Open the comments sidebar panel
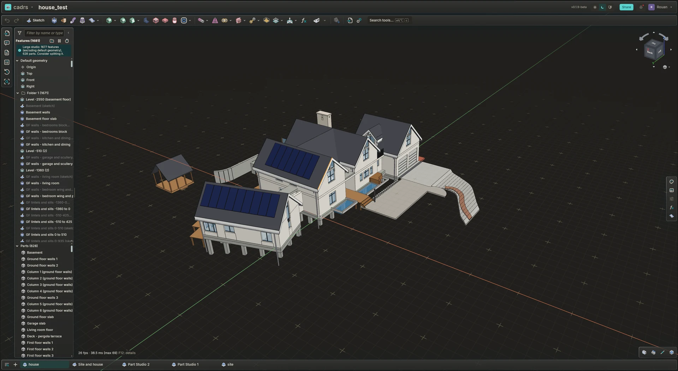This screenshot has height=371, width=678. click(7, 43)
